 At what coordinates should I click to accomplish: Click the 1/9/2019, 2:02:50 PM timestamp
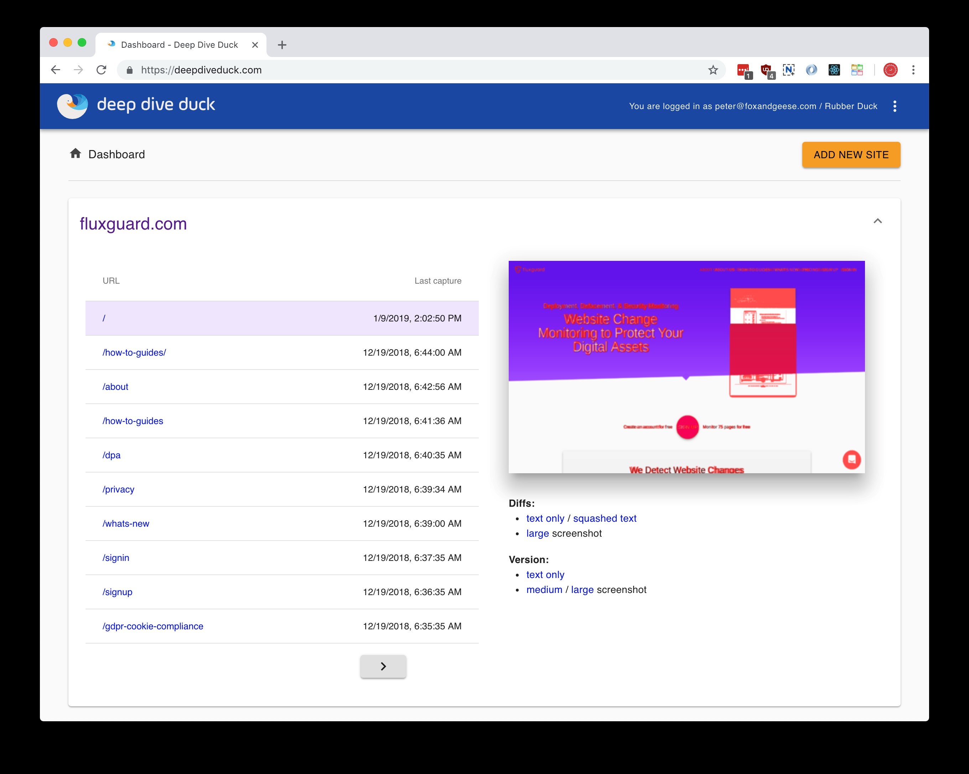(417, 318)
